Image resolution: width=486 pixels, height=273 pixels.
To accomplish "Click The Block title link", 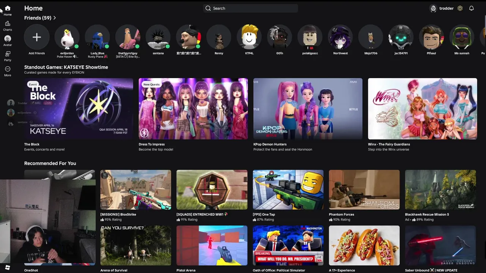I will pos(32,144).
